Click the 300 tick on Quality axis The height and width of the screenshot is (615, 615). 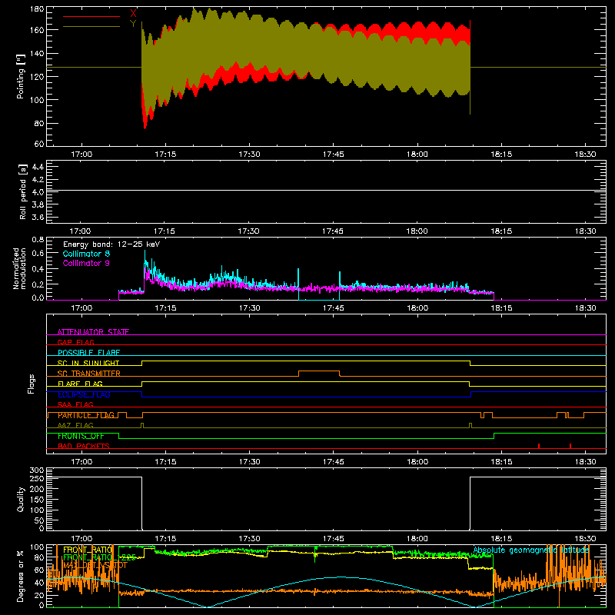37,470
